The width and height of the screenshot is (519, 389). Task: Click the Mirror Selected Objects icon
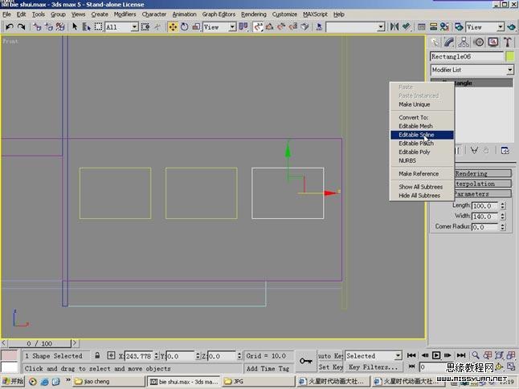tap(394, 26)
